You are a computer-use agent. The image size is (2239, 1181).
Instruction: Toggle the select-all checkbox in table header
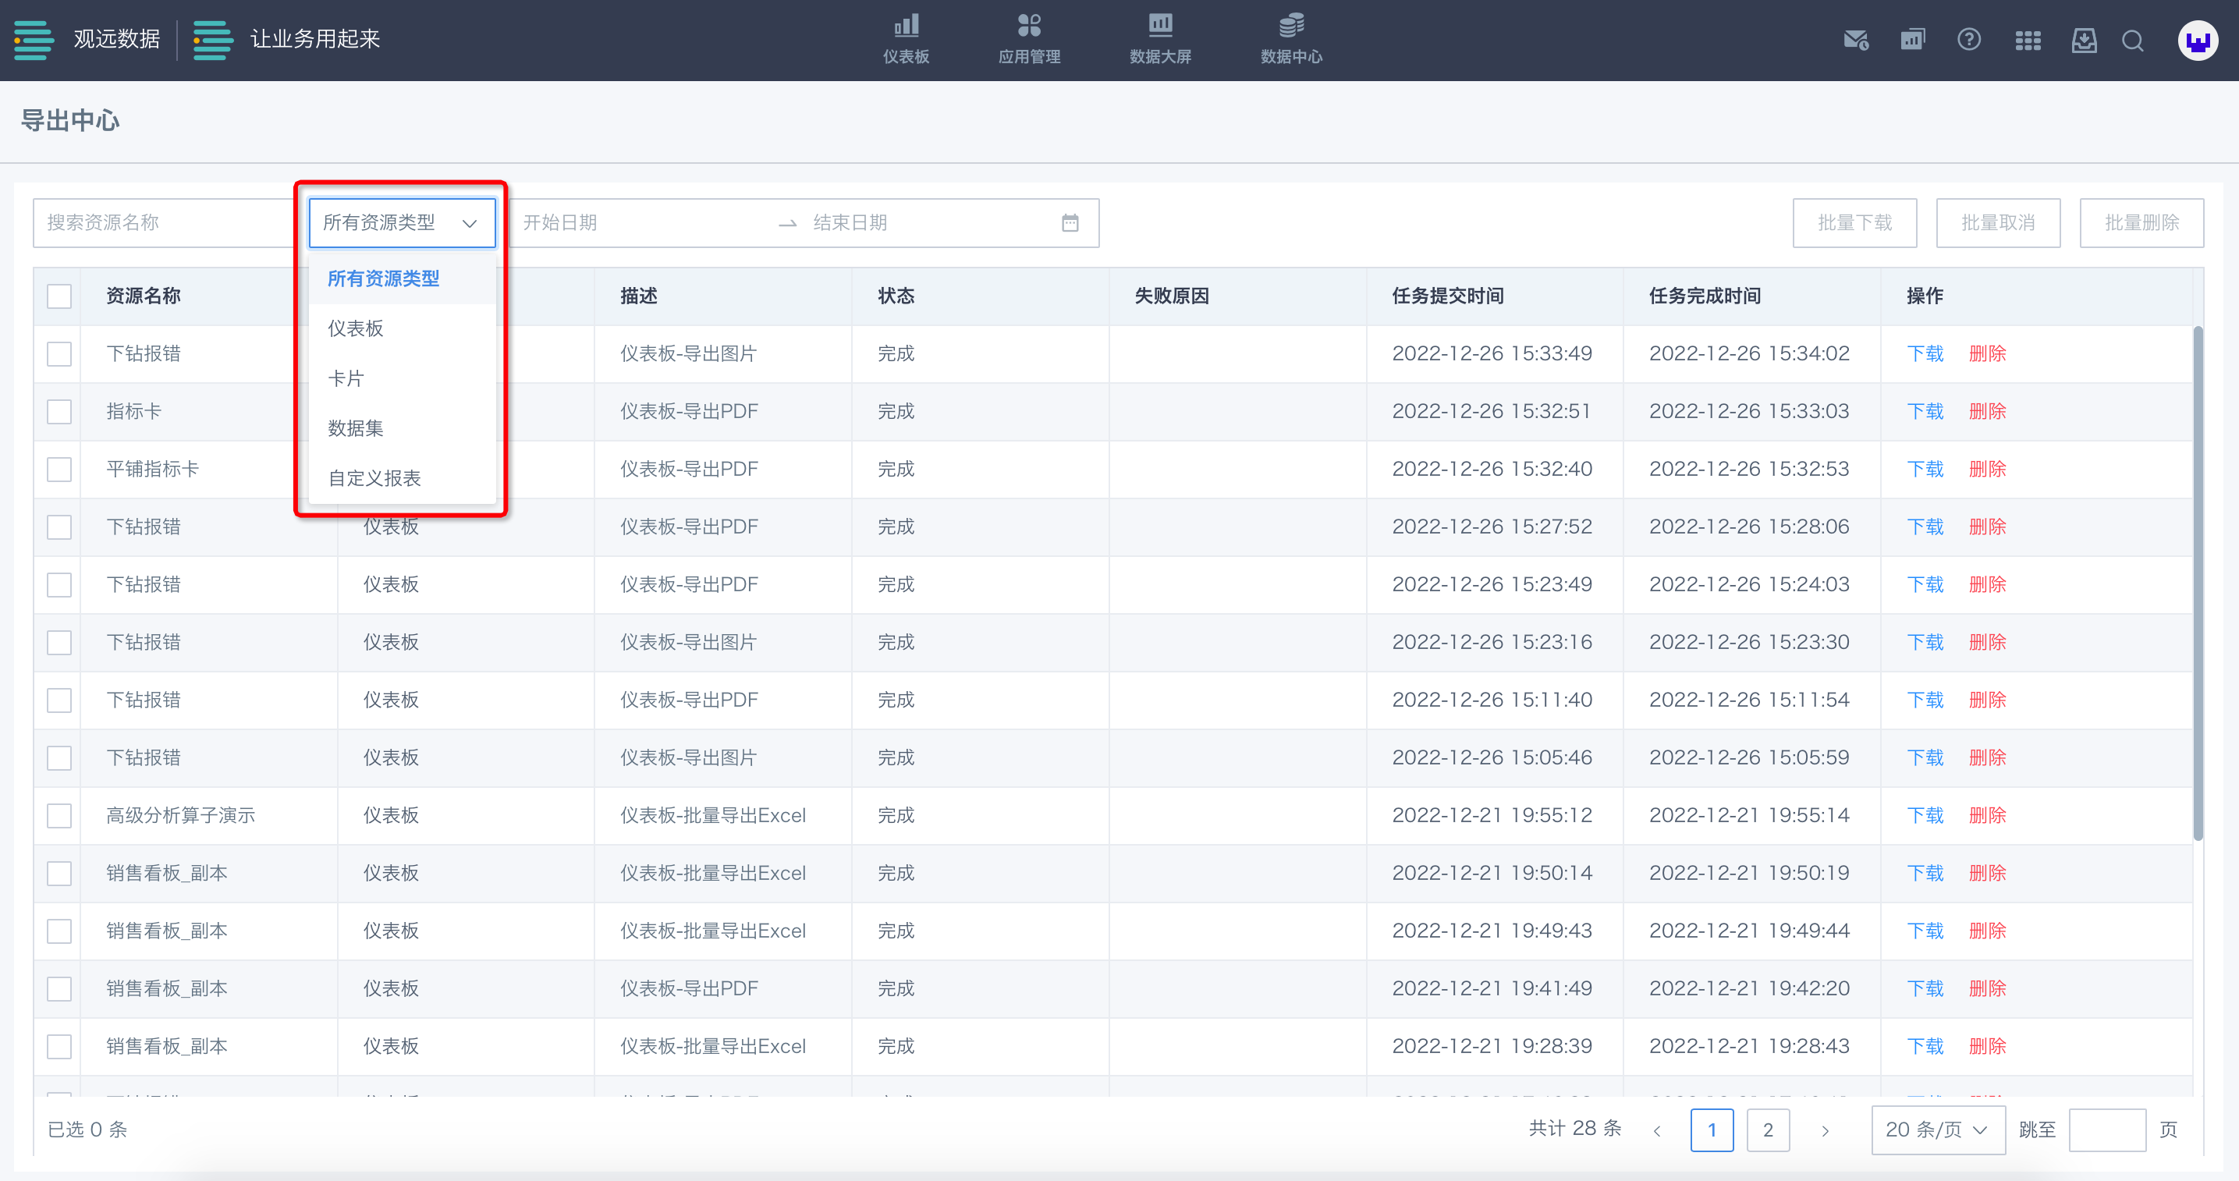coord(59,296)
